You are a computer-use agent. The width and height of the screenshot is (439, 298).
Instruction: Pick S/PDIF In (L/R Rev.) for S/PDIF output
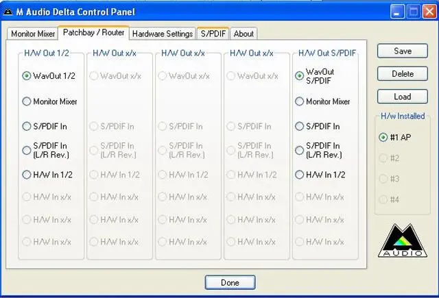click(300, 150)
